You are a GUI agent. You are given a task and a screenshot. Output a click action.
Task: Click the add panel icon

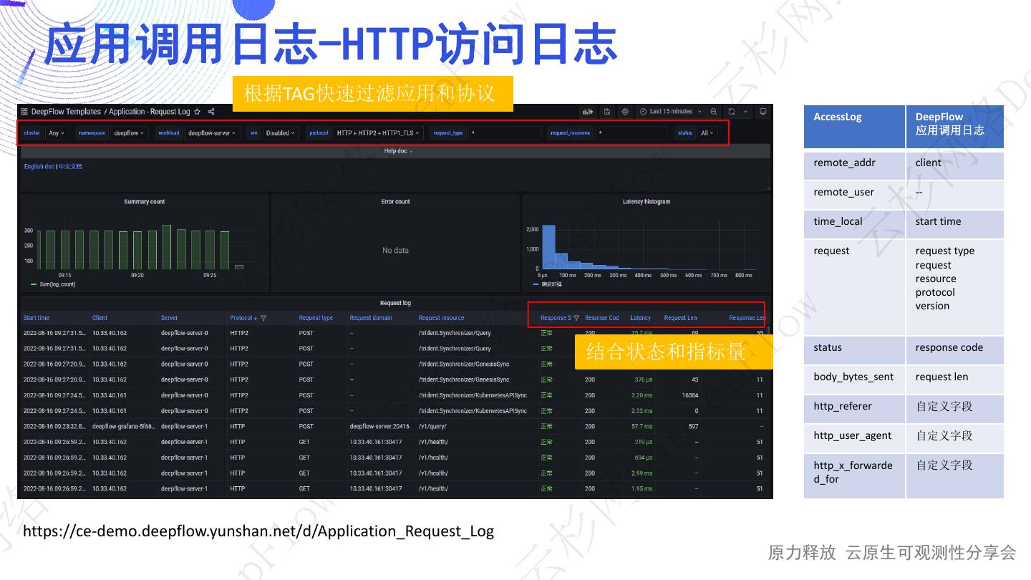click(589, 112)
